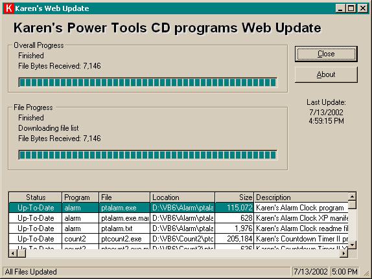Select the ptalarm.exe file cell
Image resolution: width=372 pixels, height=279 pixels.
click(124, 208)
